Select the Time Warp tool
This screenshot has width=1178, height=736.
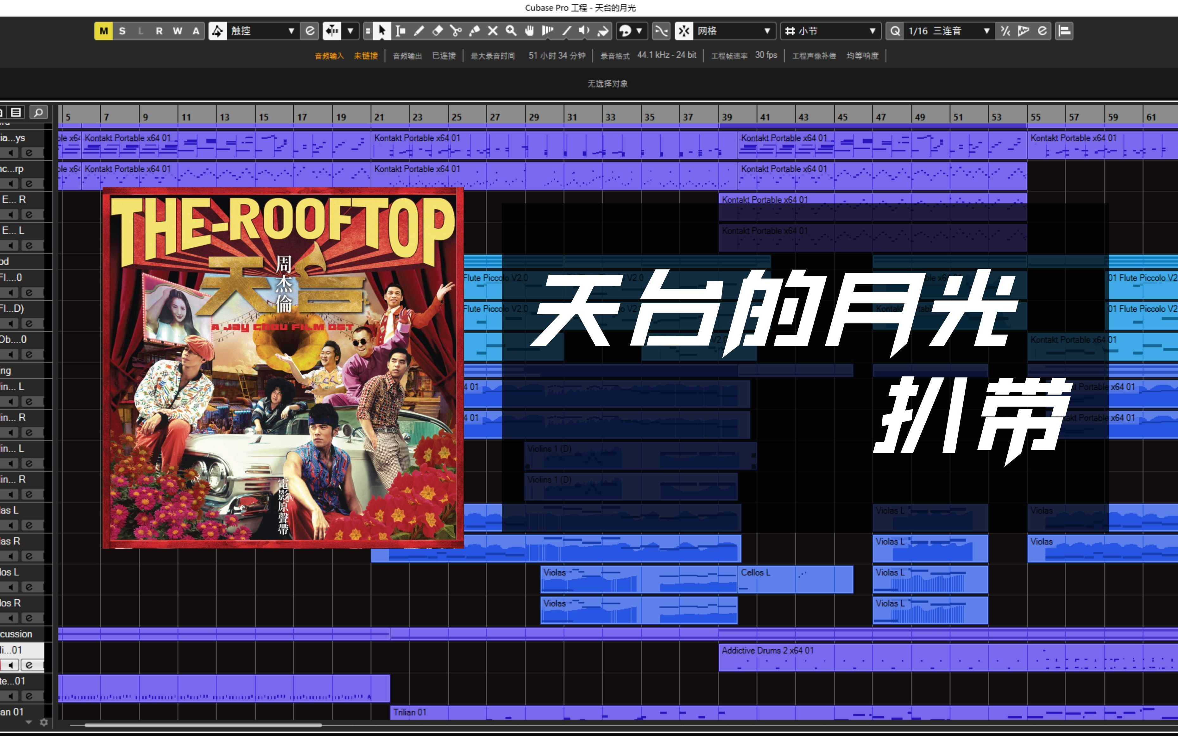[x=548, y=31]
